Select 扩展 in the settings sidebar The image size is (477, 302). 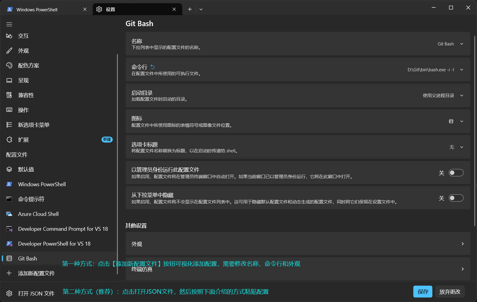(x=59, y=140)
